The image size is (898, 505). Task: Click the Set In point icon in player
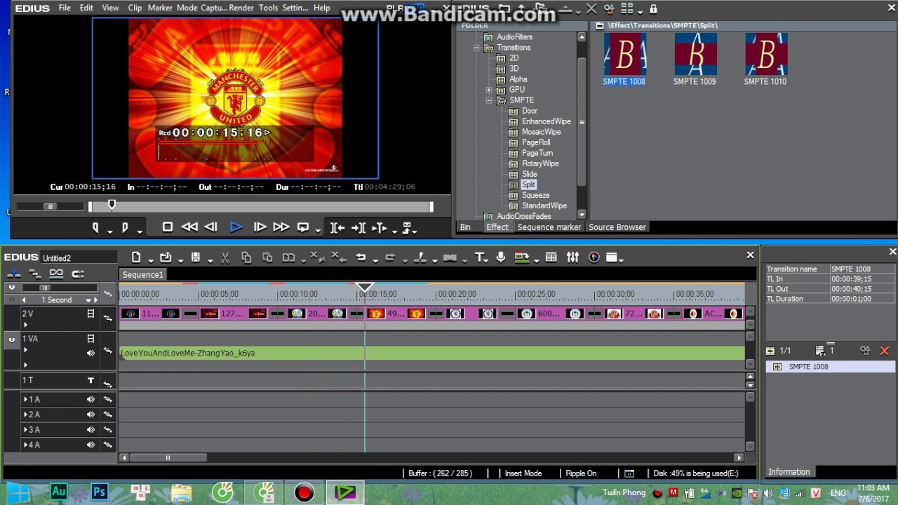96,227
